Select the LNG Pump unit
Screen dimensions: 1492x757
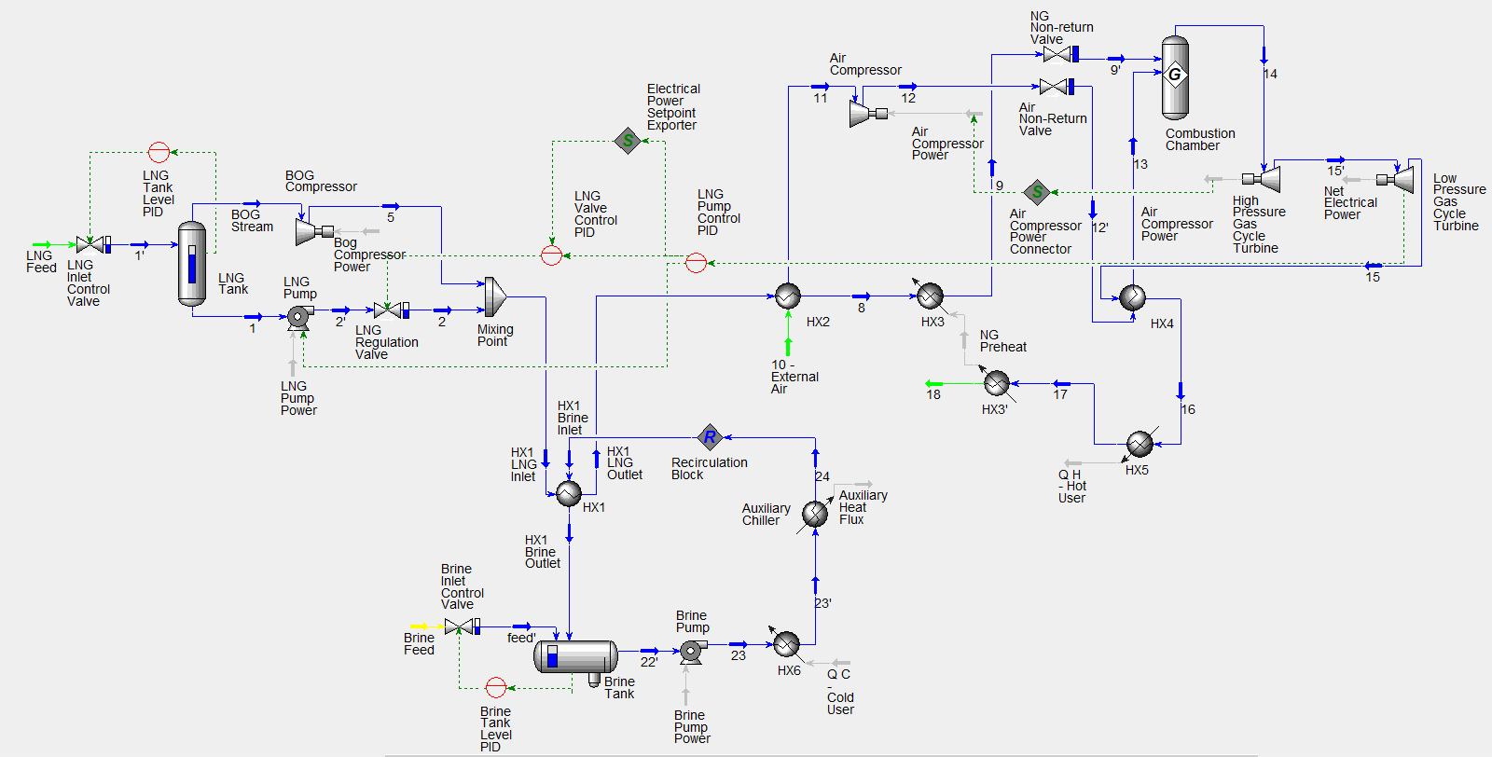click(298, 317)
